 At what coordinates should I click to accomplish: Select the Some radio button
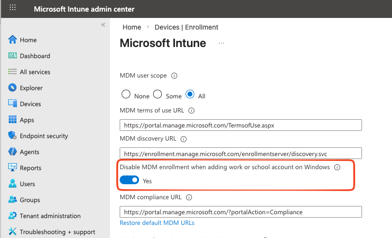157,95
